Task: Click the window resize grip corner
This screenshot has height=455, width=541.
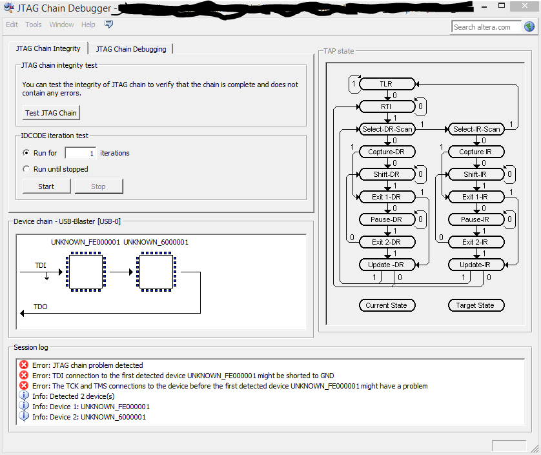Action: [x=535, y=449]
